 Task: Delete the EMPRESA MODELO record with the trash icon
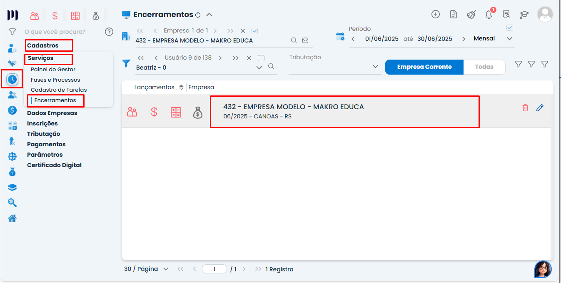tap(525, 108)
